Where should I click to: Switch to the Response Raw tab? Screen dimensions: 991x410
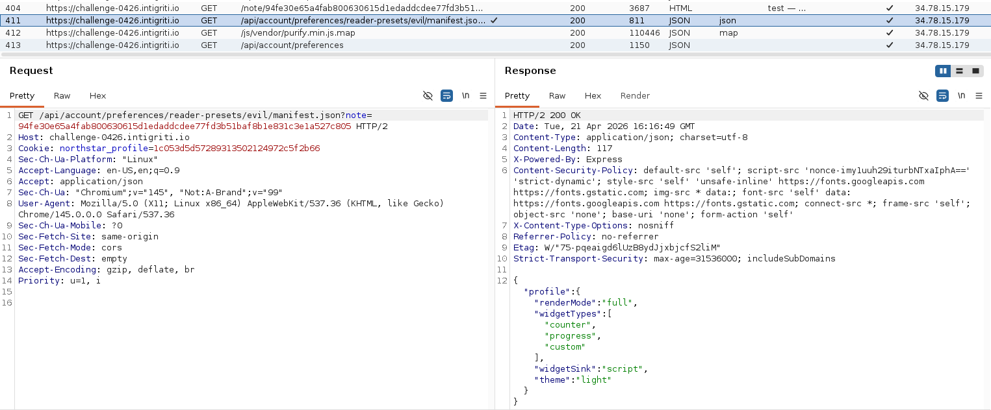[x=557, y=95]
